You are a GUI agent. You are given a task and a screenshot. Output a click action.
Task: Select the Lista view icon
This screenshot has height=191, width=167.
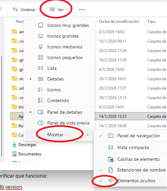tap(41, 68)
